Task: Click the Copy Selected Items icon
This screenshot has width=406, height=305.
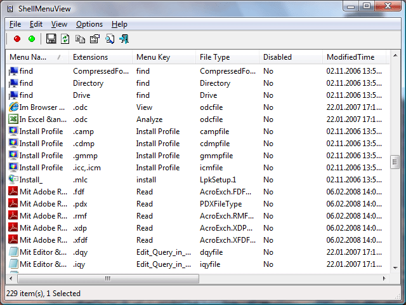Action: [x=80, y=39]
